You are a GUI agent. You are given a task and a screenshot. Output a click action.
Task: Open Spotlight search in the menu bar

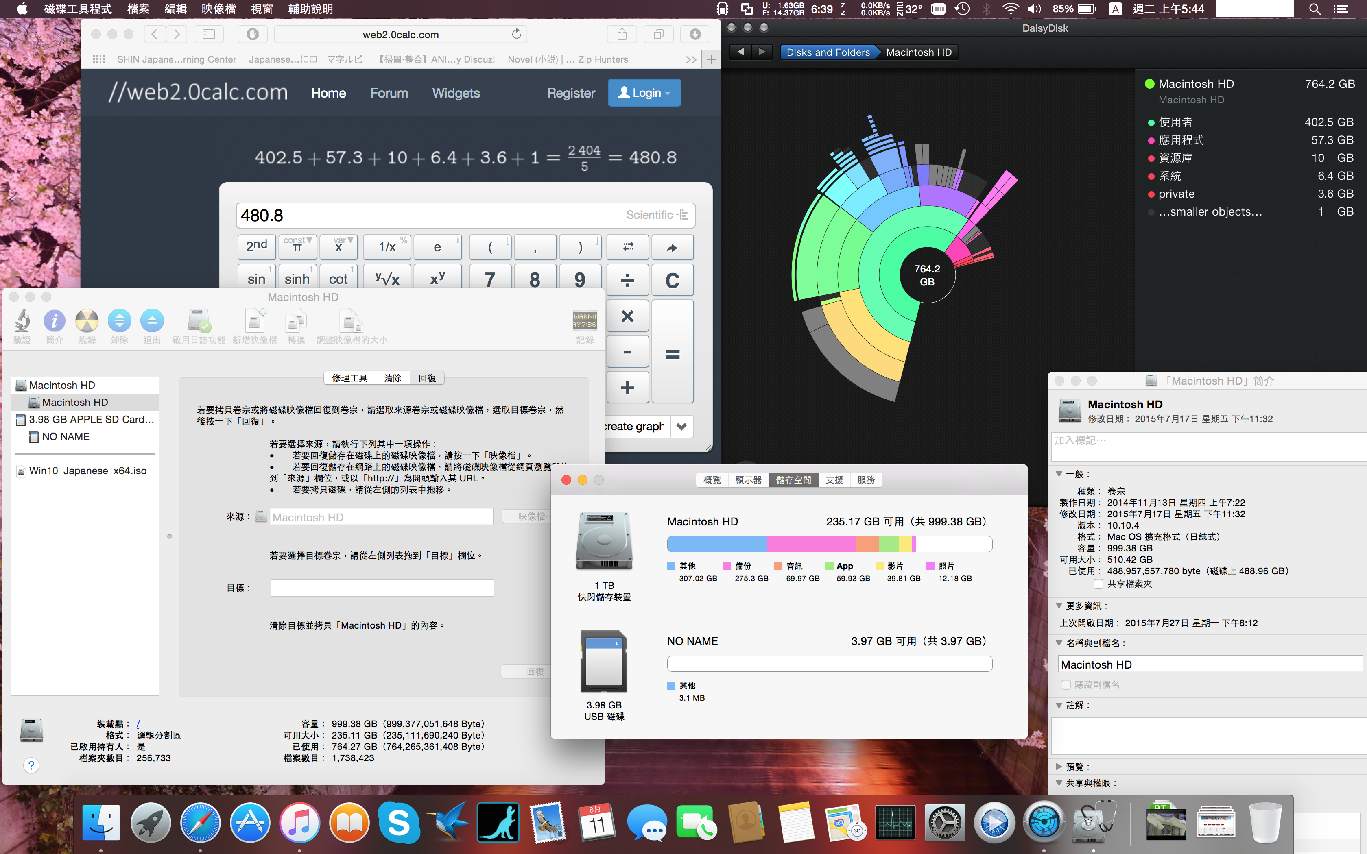point(1315,9)
